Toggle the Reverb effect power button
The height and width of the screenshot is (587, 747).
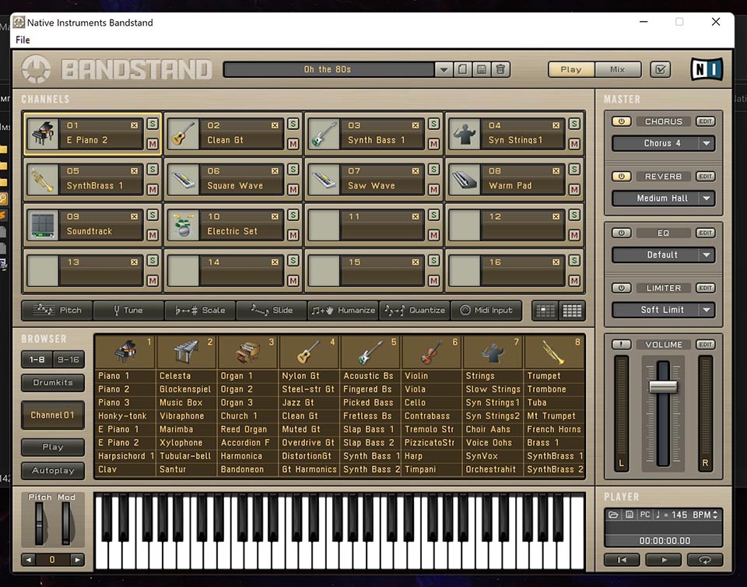[x=622, y=176]
